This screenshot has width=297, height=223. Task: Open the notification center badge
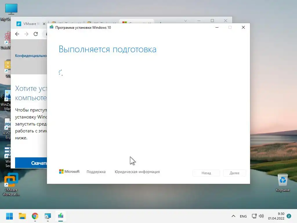click(x=289, y=216)
